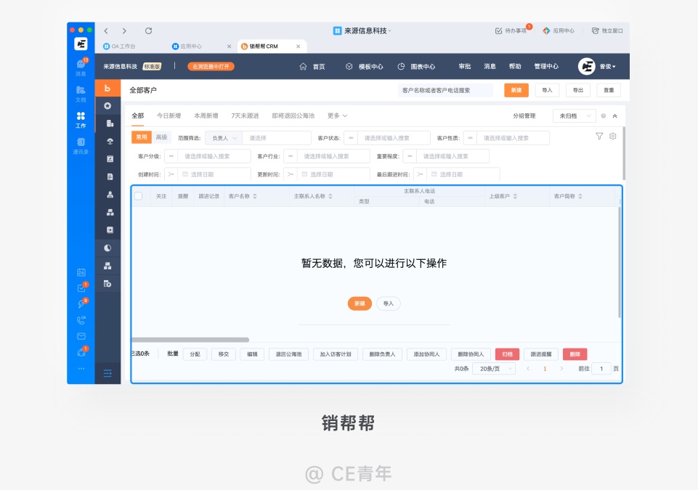Open to-do checkbox icon in blue sidebar
The width and height of the screenshot is (698, 490).
(81, 288)
